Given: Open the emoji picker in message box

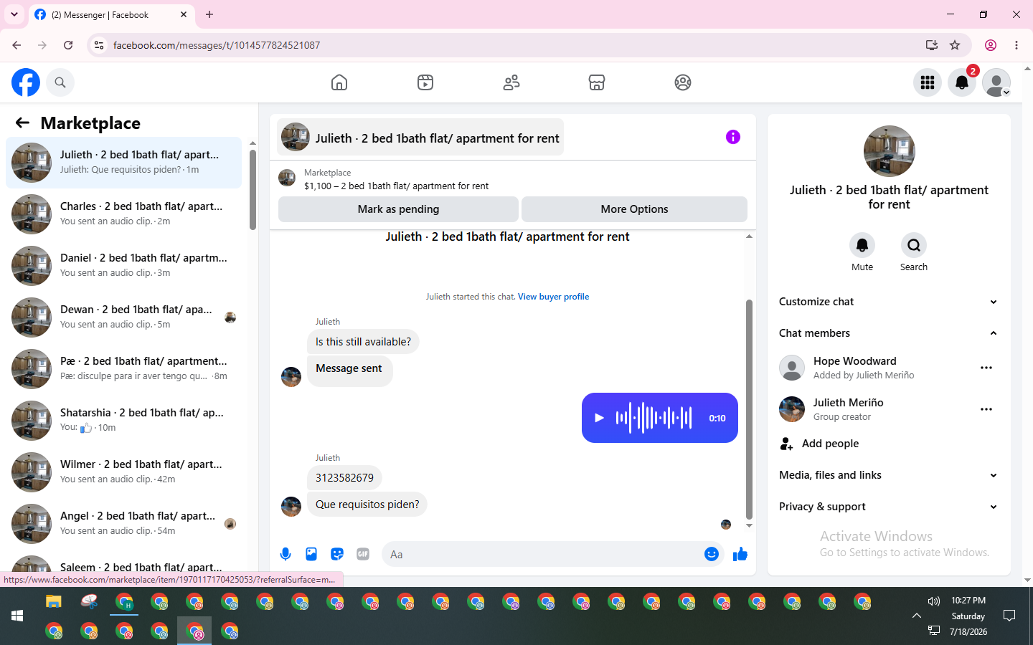Looking at the screenshot, I should pos(711,554).
